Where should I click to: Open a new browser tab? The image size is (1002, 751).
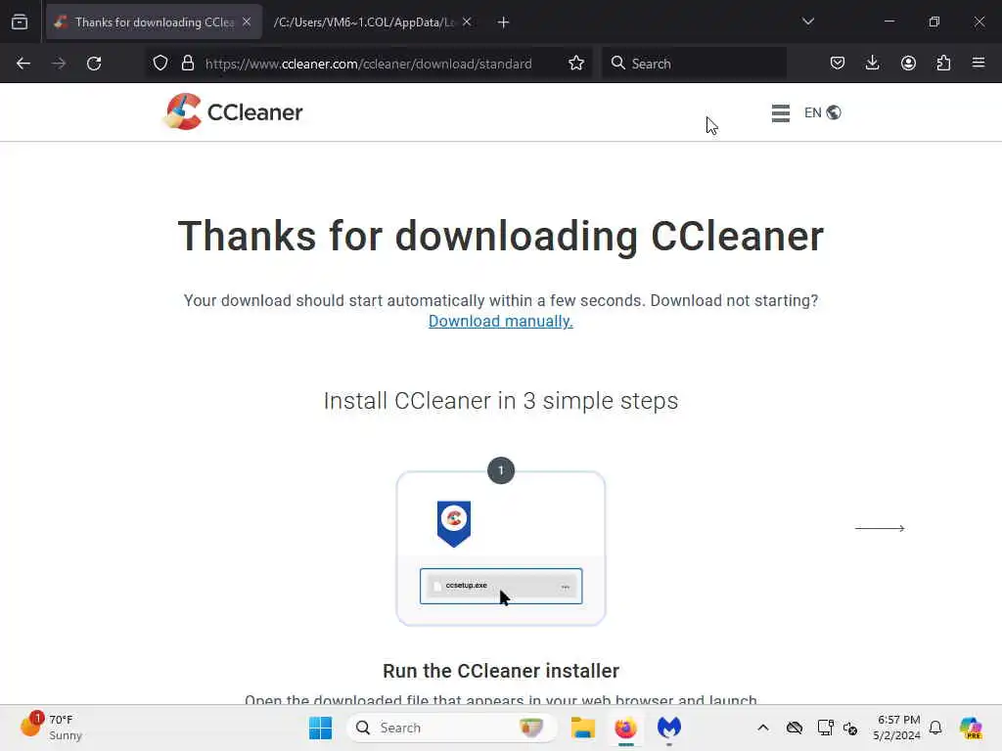click(x=504, y=22)
